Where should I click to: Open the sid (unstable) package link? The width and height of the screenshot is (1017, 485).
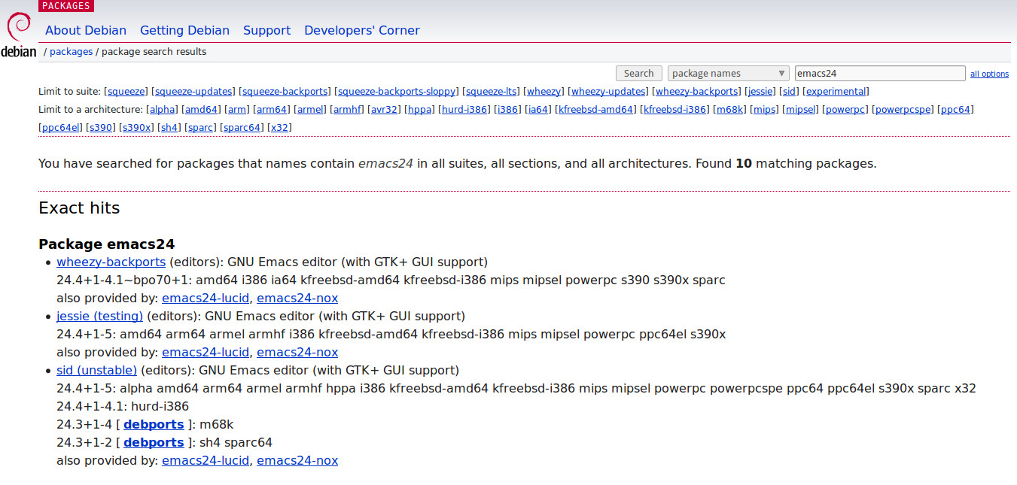[96, 371]
